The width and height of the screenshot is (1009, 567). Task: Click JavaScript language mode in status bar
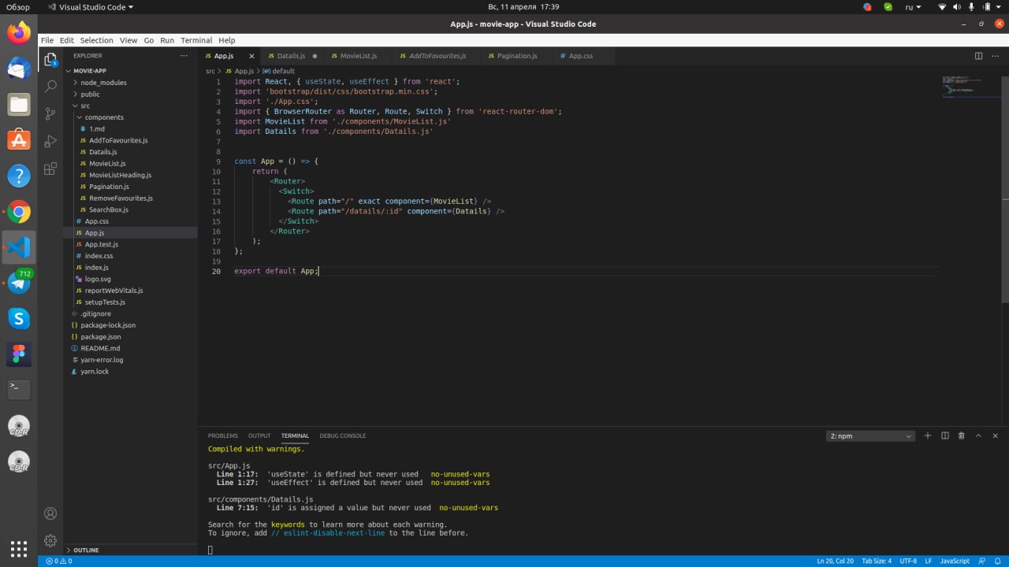point(955,561)
